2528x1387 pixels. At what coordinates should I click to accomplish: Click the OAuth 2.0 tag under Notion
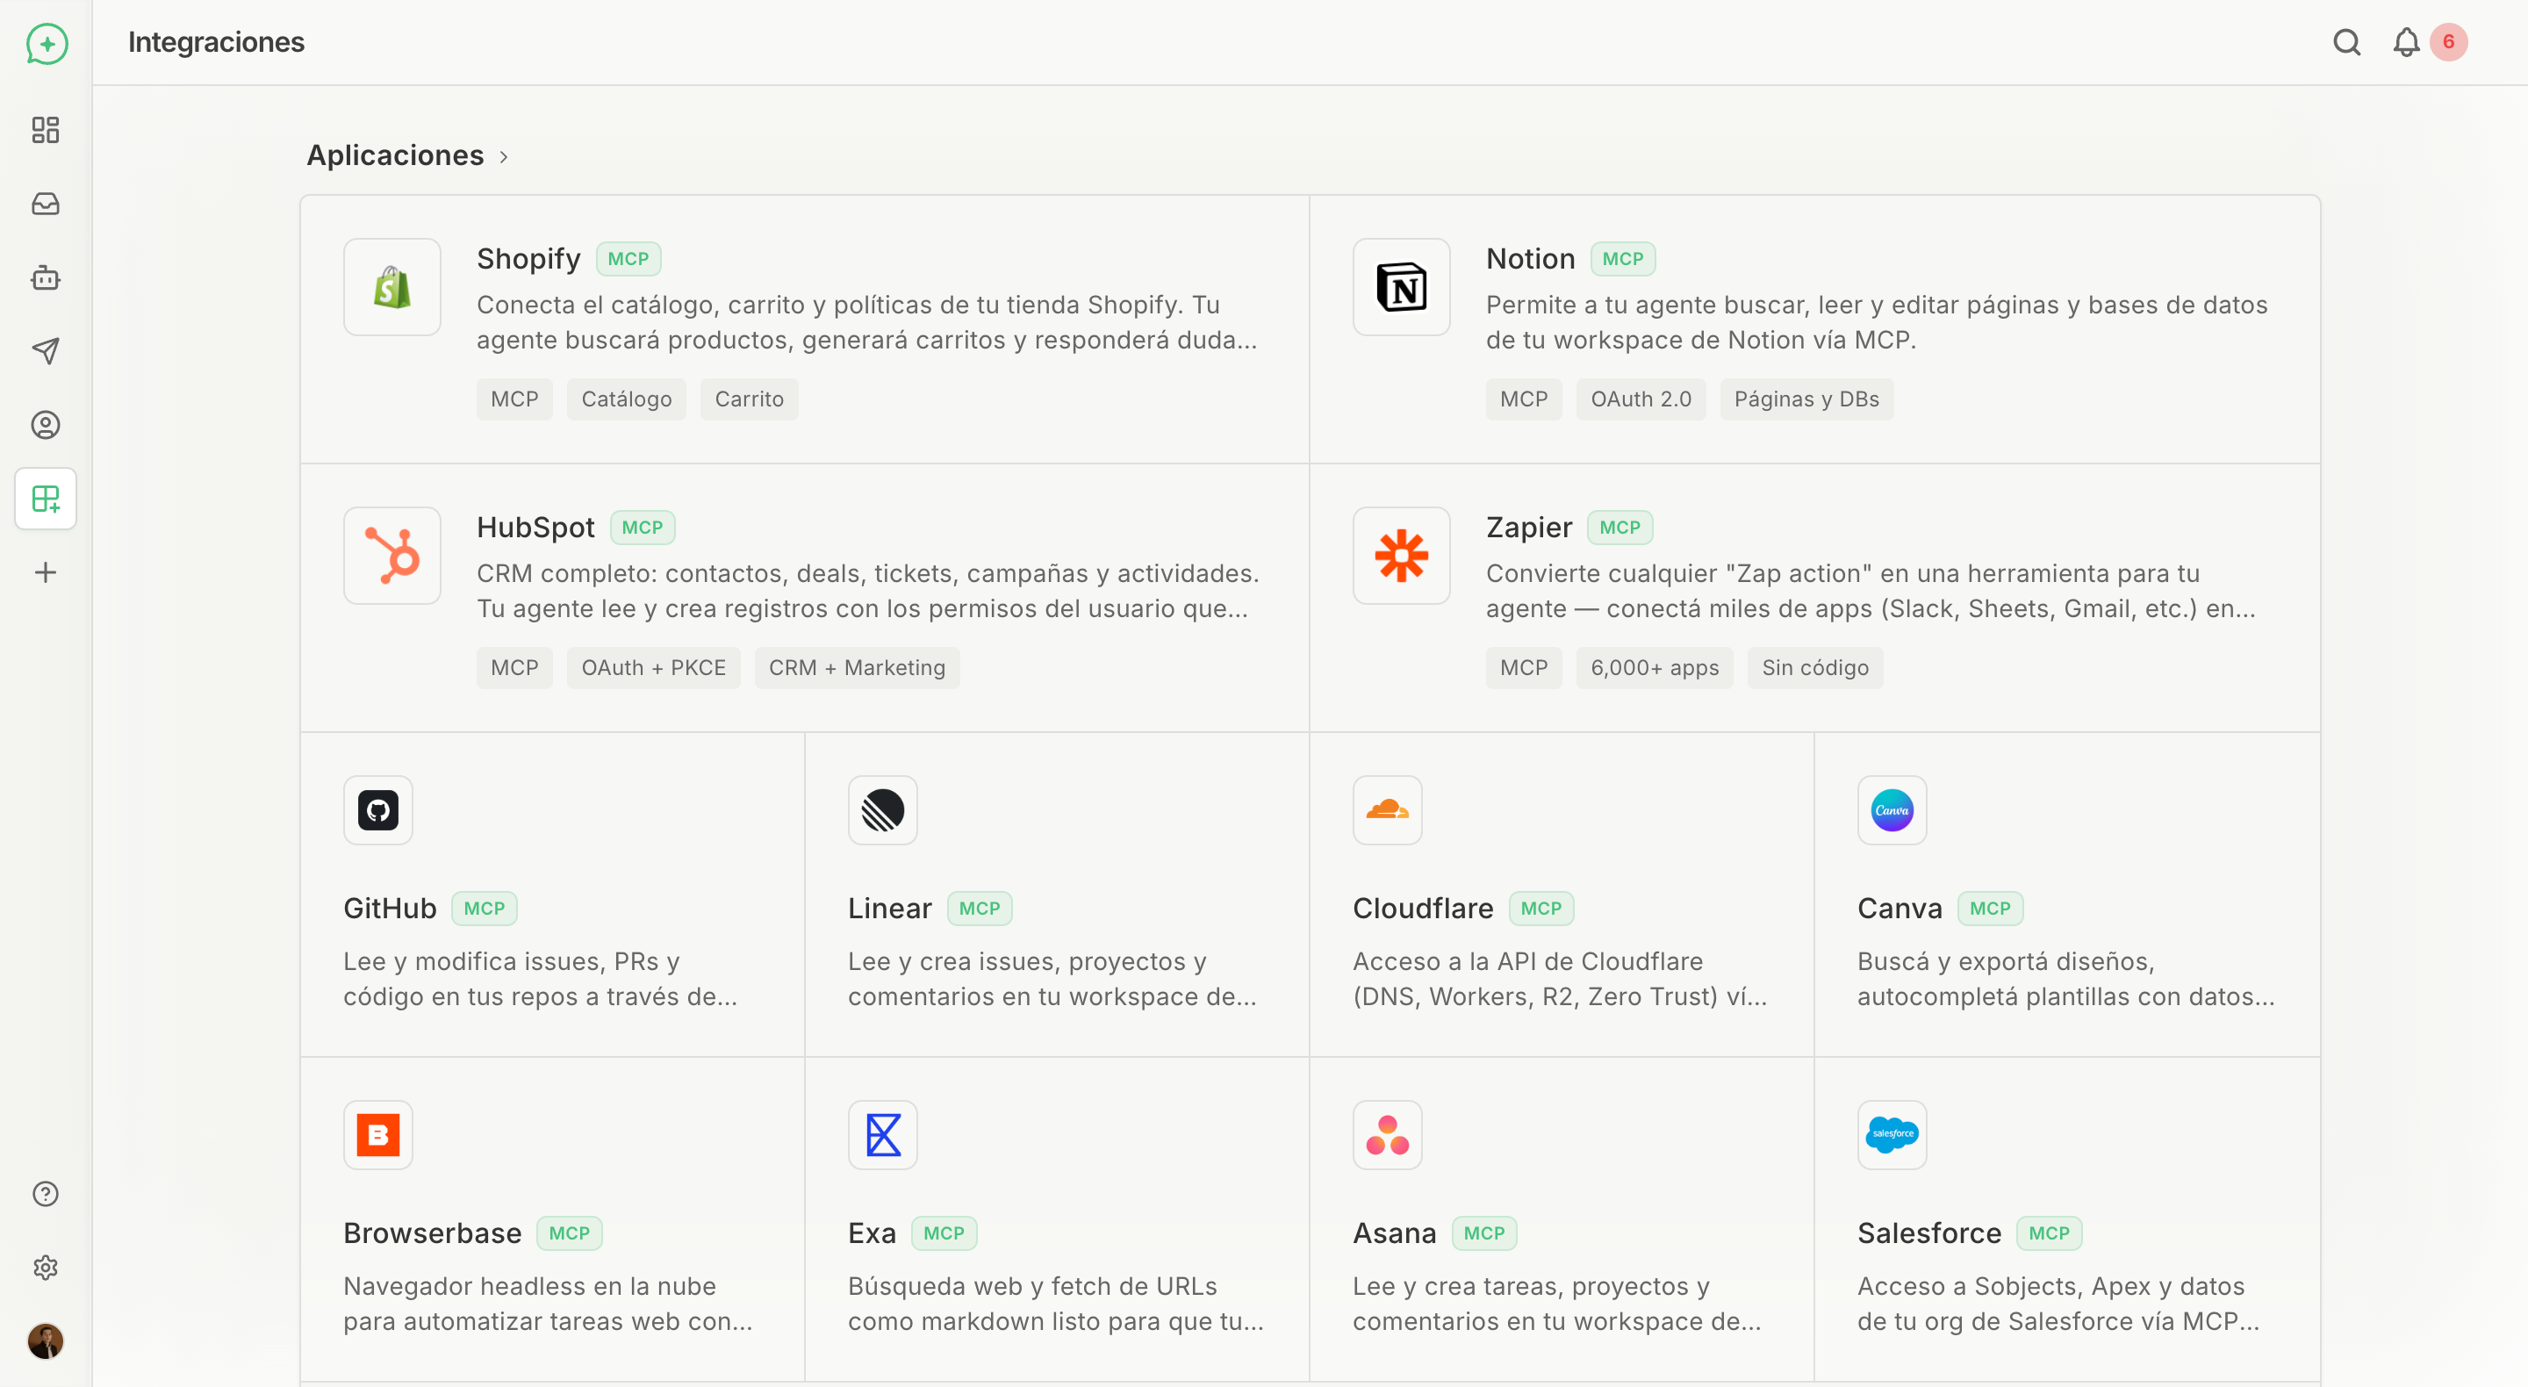1640,399
